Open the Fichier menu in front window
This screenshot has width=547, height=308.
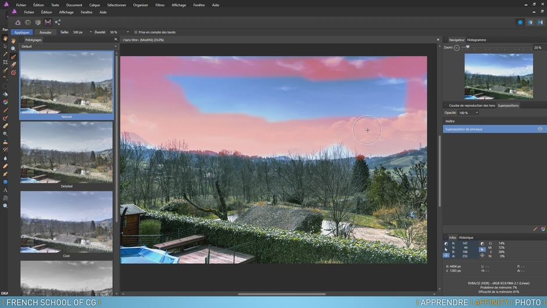(x=29, y=12)
